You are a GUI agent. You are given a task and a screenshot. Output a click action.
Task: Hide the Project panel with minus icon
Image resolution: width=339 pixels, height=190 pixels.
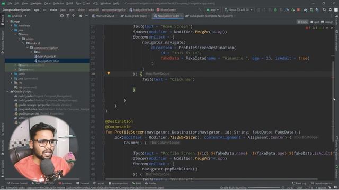pos(86,16)
